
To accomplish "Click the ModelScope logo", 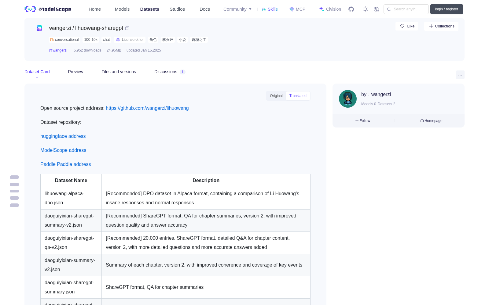I will point(48,9).
